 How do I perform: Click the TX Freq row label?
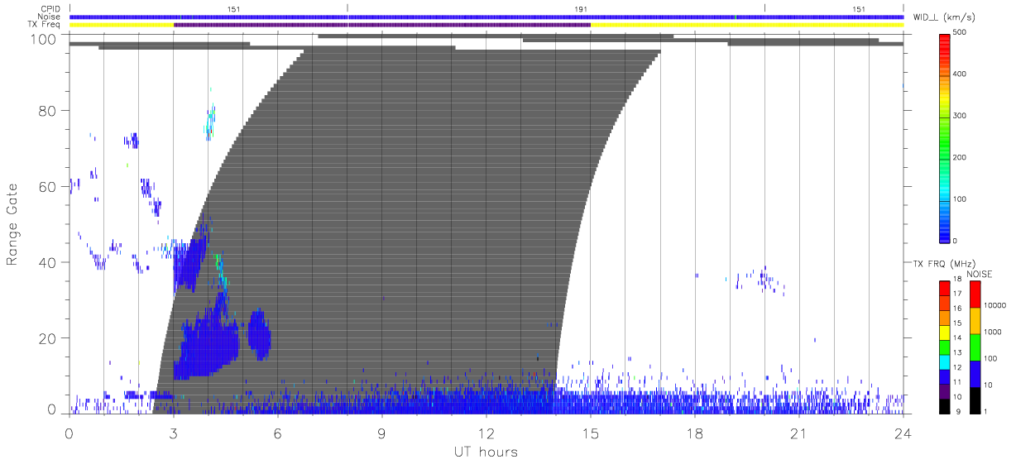pos(45,25)
